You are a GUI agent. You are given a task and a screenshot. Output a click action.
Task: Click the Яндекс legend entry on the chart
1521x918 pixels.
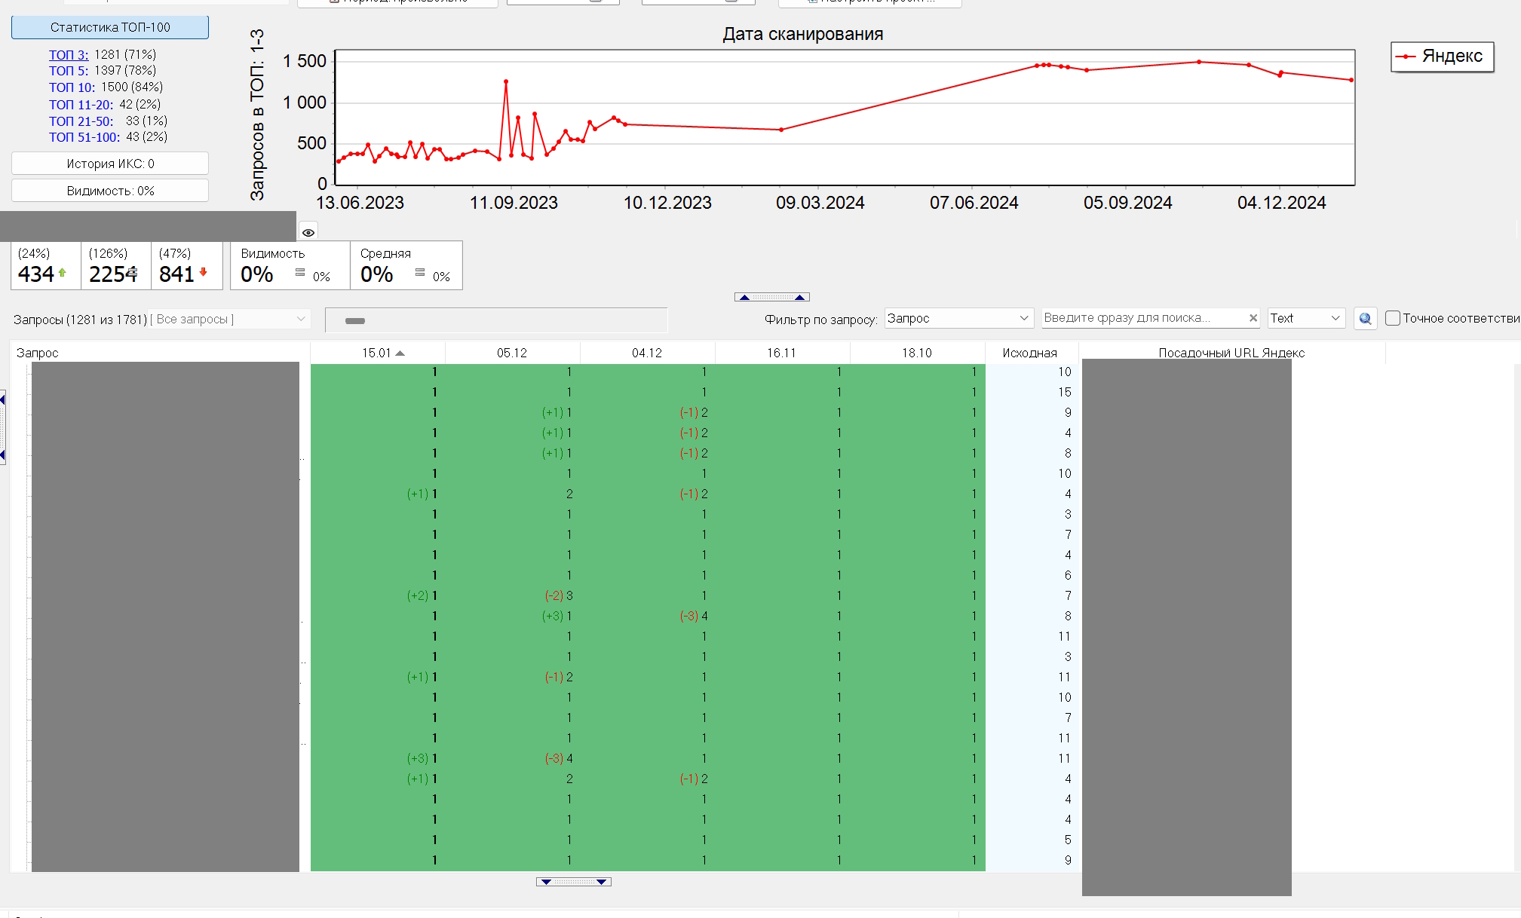pyautogui.click(x=1442, y=57)
